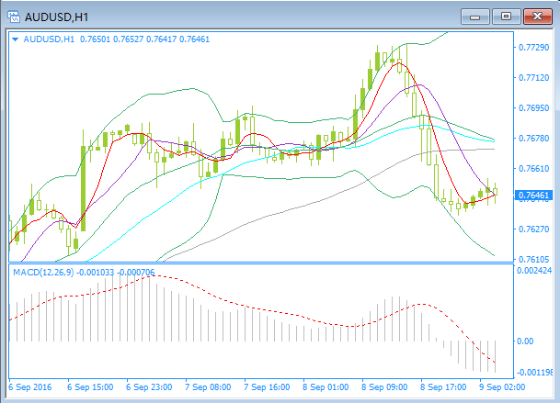Click the 0.76950 price axis label
The height and width of the screenshot is (403, 560).
coord(533,107)
